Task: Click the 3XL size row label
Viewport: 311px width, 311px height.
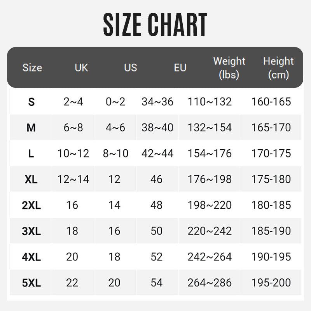Action: click(x=31, y=231)
